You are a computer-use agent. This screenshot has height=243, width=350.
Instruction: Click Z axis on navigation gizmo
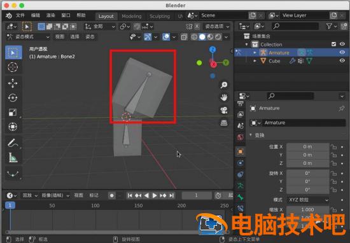point(213,50)
